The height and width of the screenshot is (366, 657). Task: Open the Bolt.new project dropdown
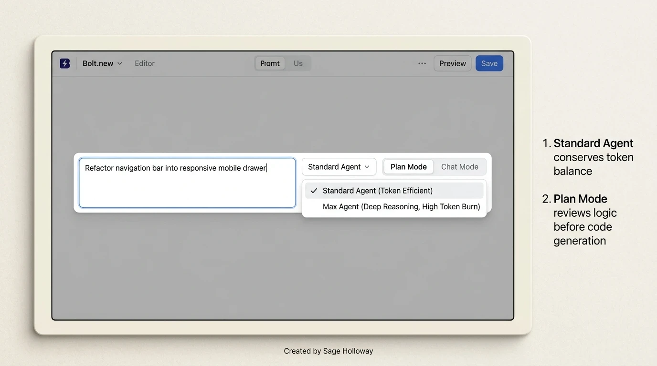[x=102, y=63]
